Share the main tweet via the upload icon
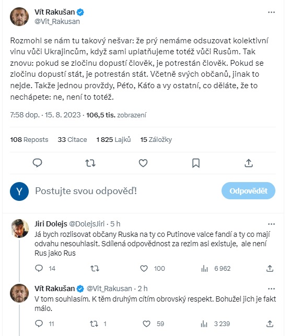 [x=249, y=163]
